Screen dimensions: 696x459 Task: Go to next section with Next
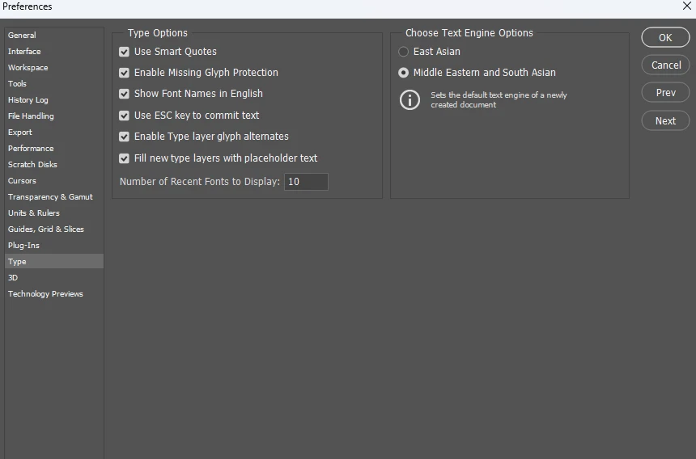tap(665, 120)
